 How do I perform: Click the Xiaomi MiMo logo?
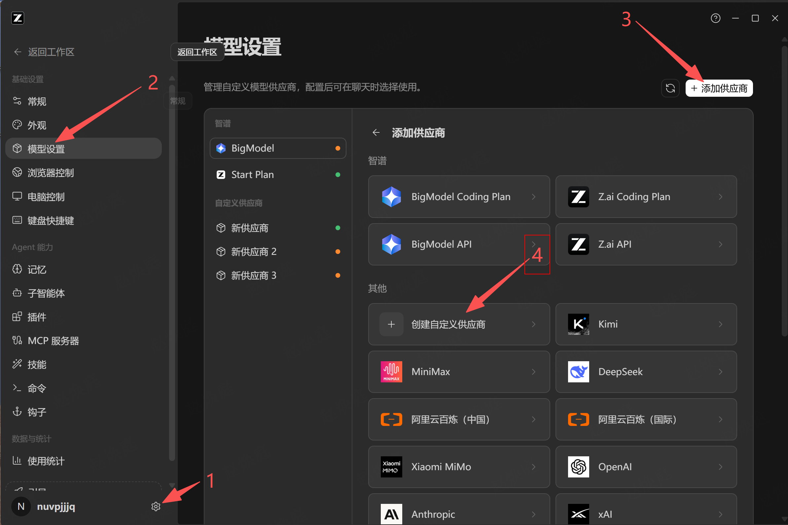click(391, 467)
